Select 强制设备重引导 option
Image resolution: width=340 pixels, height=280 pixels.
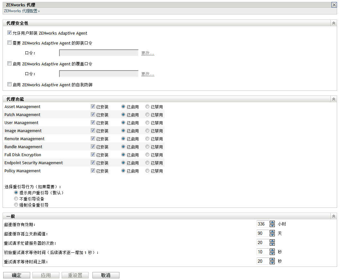point(16,205)
